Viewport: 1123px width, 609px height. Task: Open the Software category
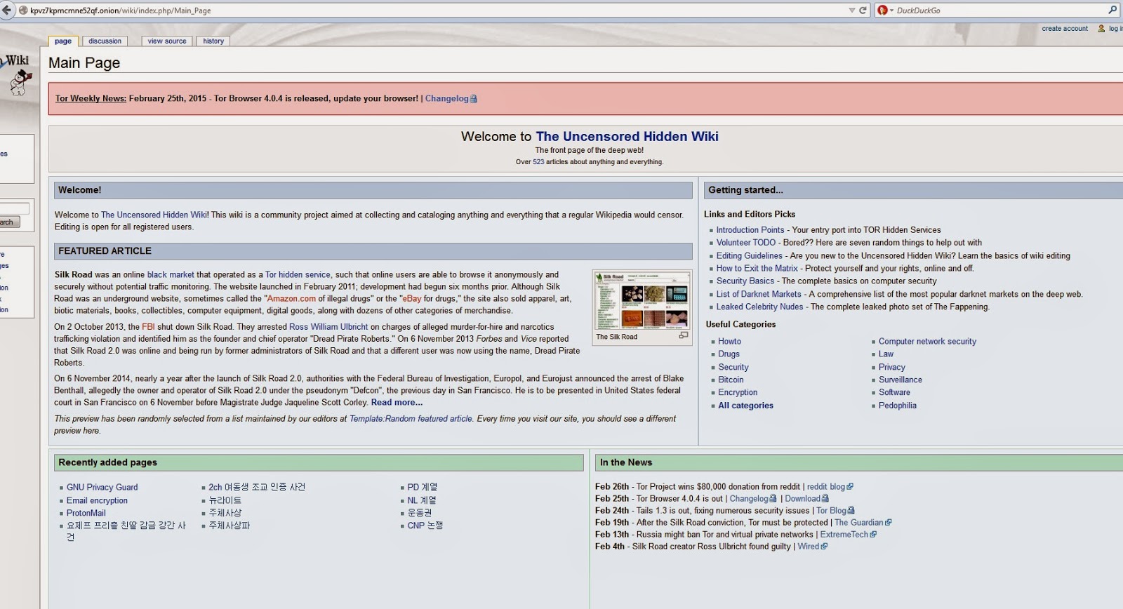pyautogui.click(x=894, y=393)
